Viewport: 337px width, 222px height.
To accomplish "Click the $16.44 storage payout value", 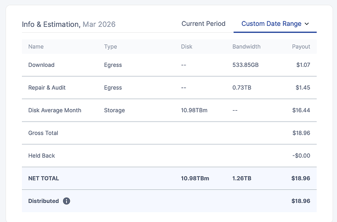I will coord(300,110).
